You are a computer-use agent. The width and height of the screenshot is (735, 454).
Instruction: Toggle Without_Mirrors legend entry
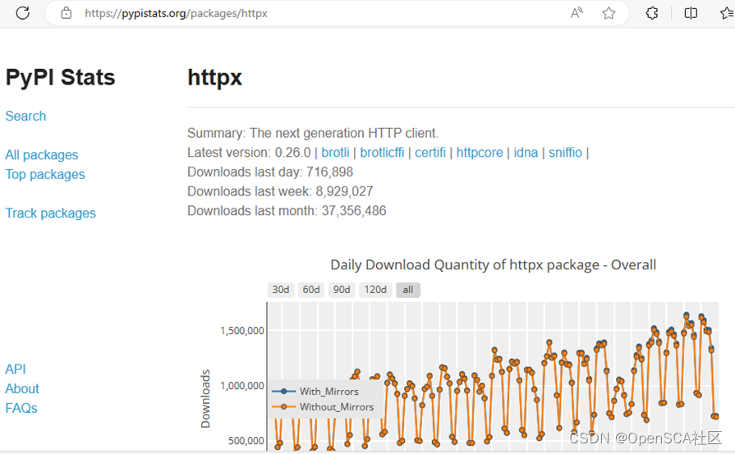(x=323, y=406)
